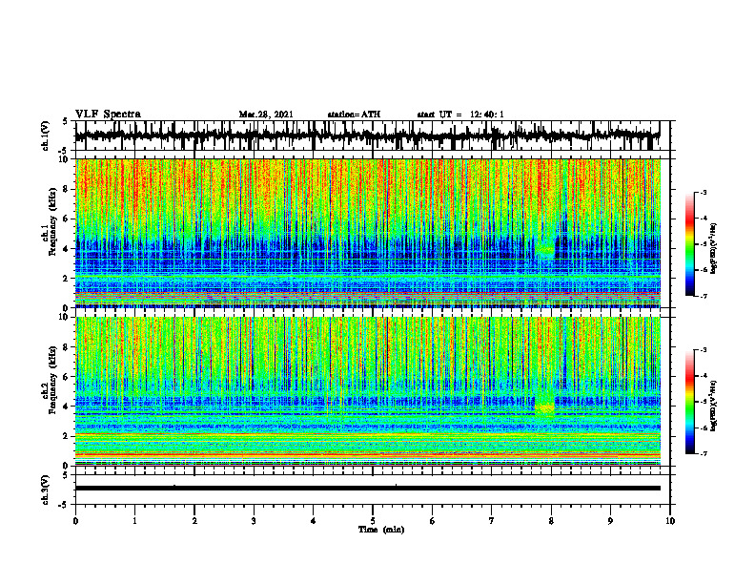Click the "-3" label on ch.1 colorbar
This screenshot has width=755, height=584.
point(704,192)
